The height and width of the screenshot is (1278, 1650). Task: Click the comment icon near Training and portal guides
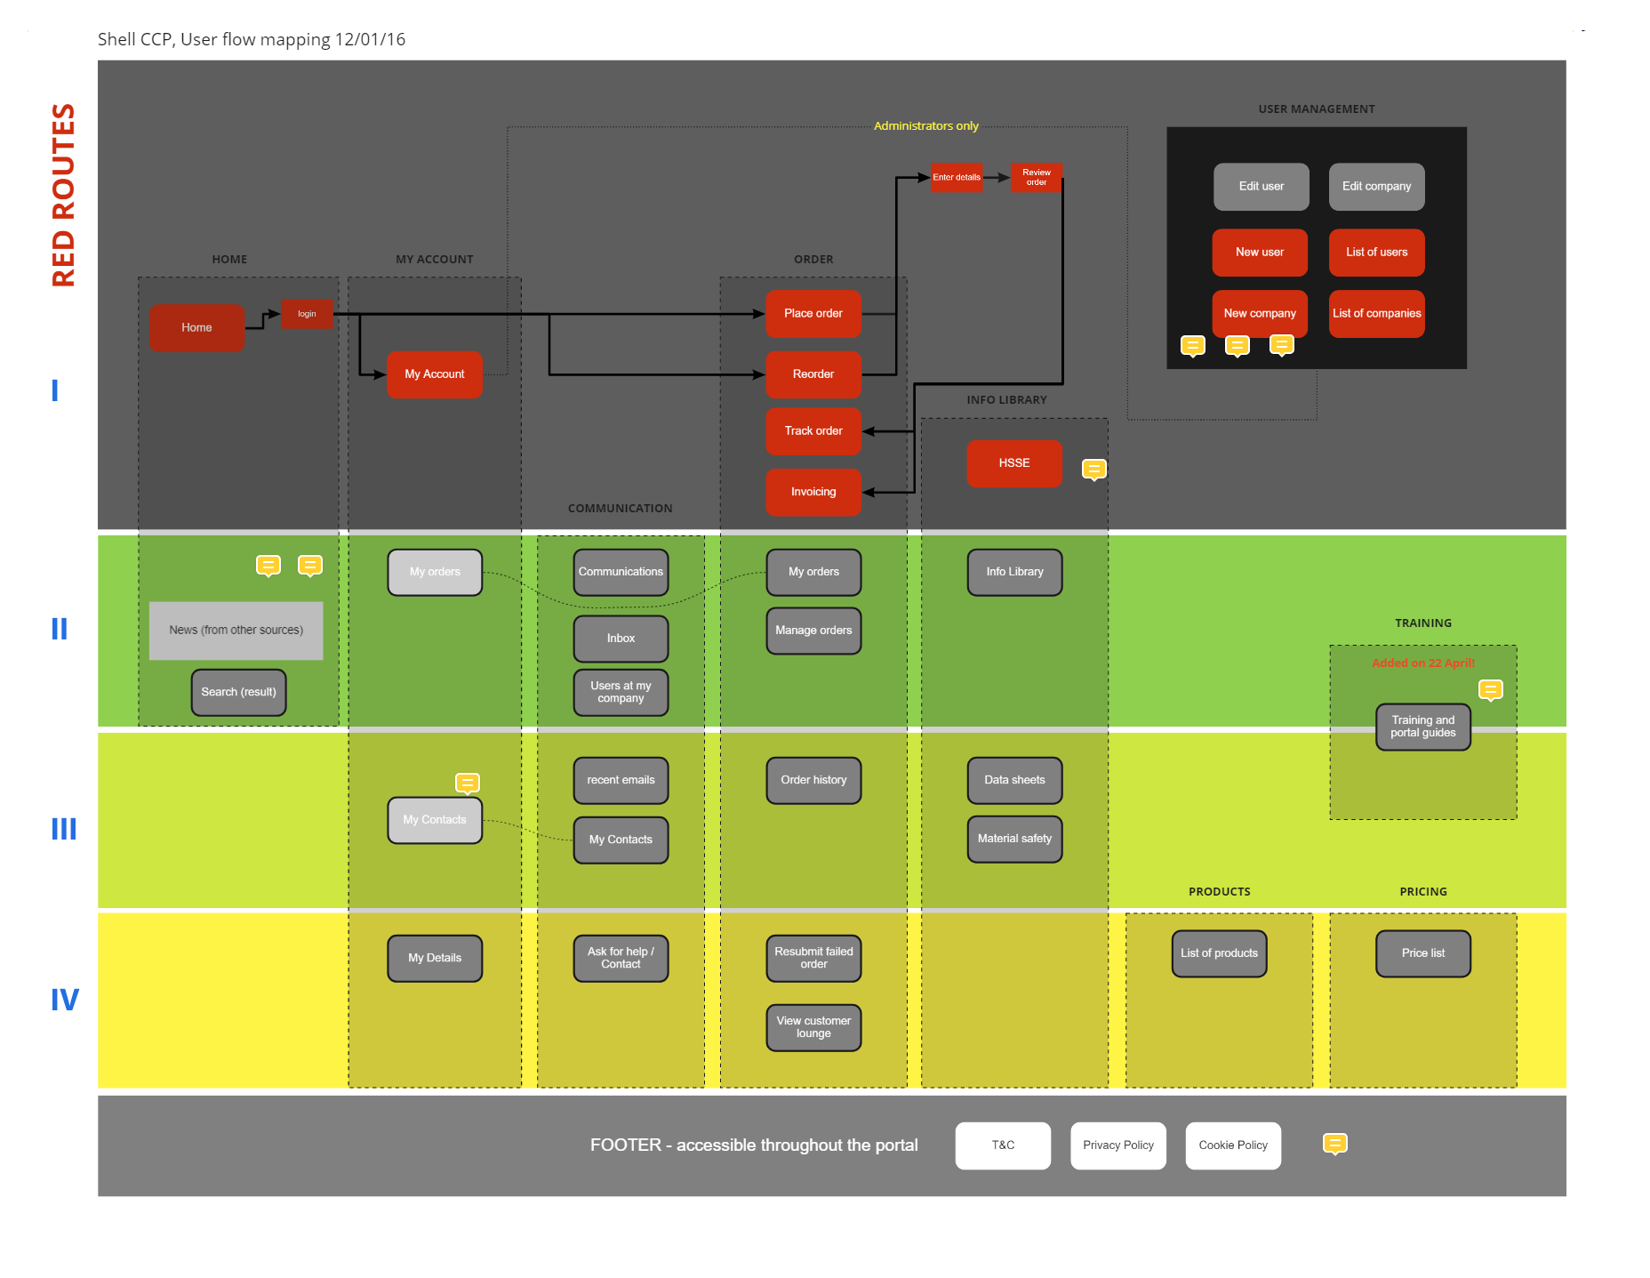1490,689
